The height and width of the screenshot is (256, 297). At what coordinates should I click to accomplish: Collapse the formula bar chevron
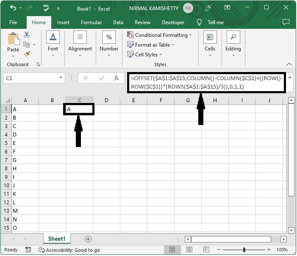(x=290, y=78)
